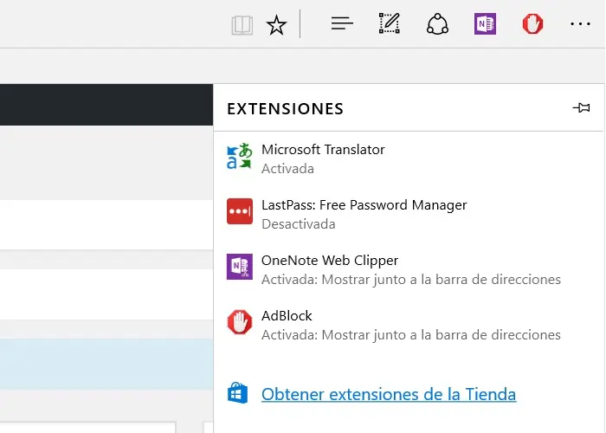
Task: Select the LastPass red icon in list
Action: click(x=240, y=211)
